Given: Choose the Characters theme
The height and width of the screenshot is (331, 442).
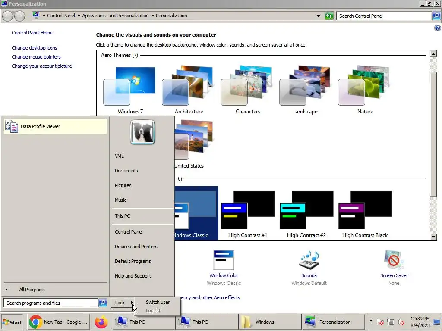Looking at the screenshot, I should [x=247, y=90].
